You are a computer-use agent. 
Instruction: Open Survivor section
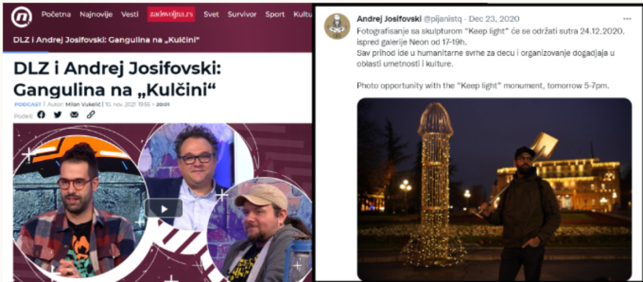tap(242, 14)
